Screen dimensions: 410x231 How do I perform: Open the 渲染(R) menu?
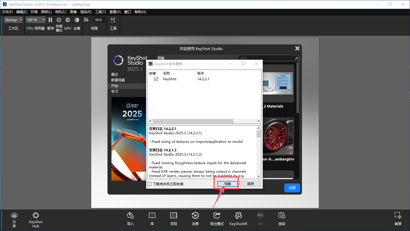[86, 12]
